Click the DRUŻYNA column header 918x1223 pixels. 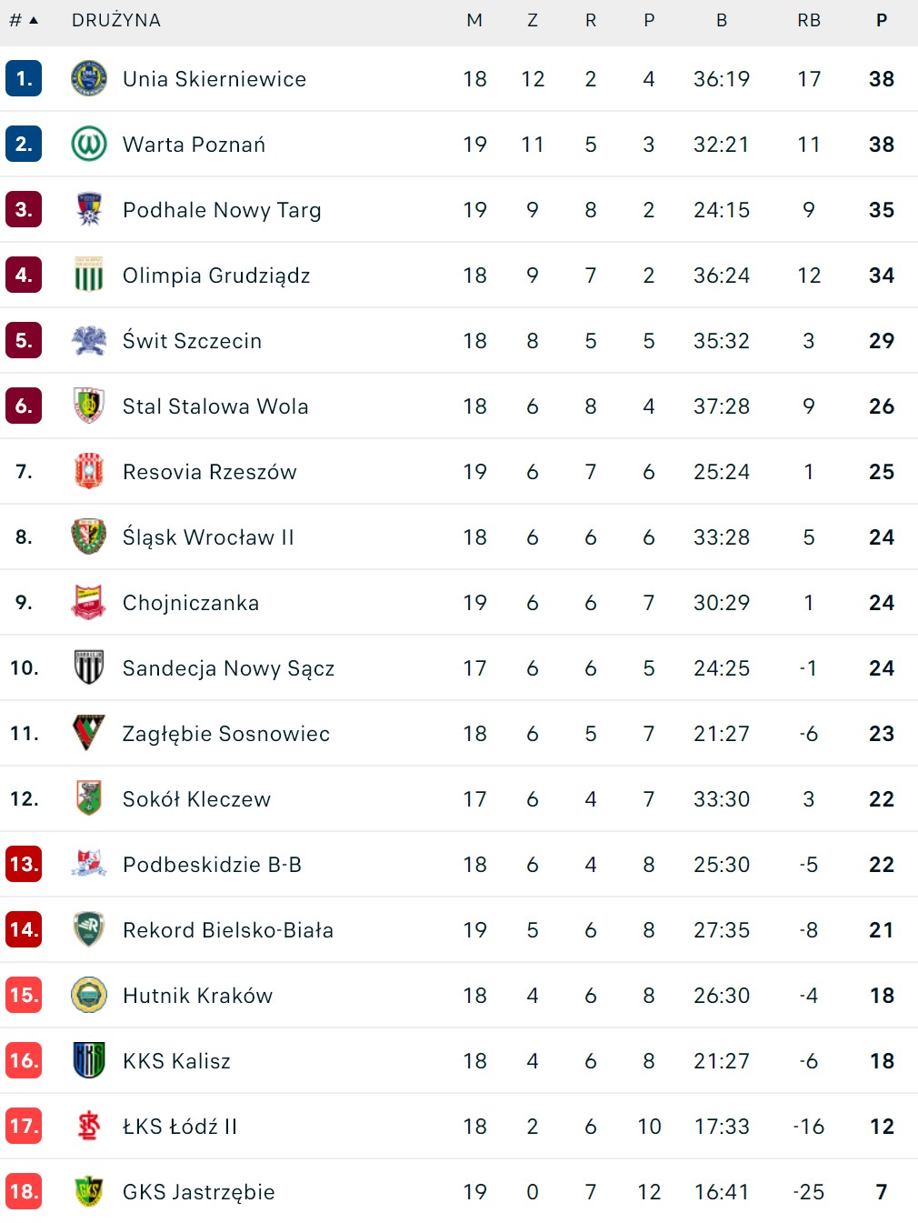coord(116,20)
